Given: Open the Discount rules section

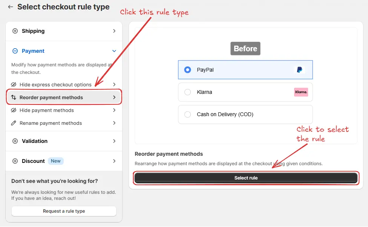Looking at the screenshot, I should [33, 161].
